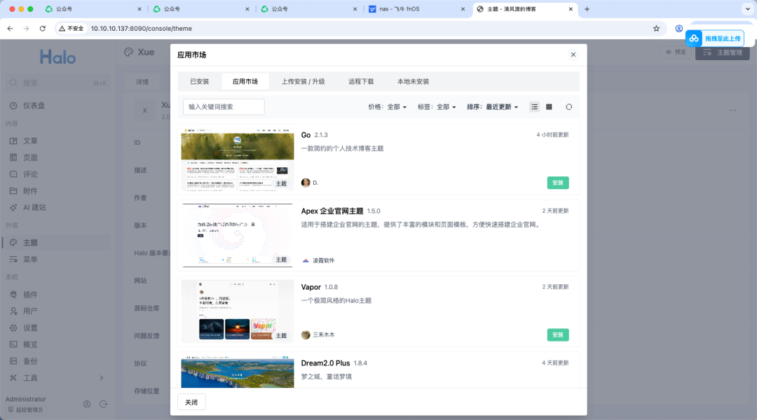Open the 本地未安装 tab

[414, 81]
